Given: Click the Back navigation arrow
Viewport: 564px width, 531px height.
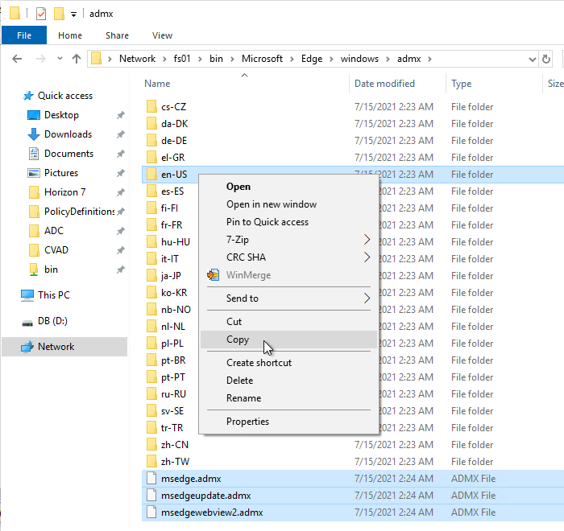Looking at the screenshot, I should point(17,59).
